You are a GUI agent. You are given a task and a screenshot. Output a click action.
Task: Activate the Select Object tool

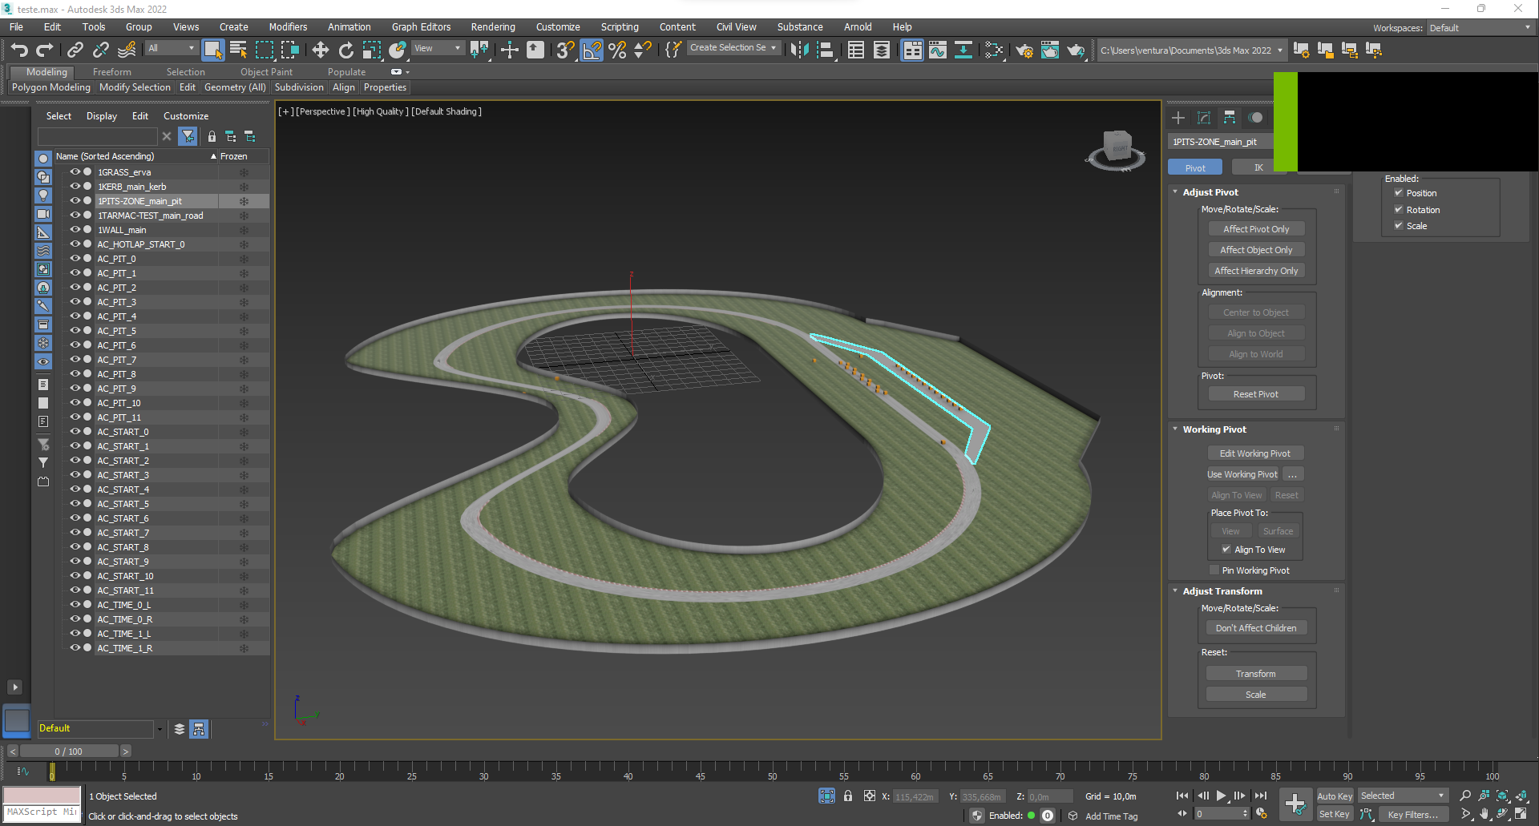click(x=212, y=50)
